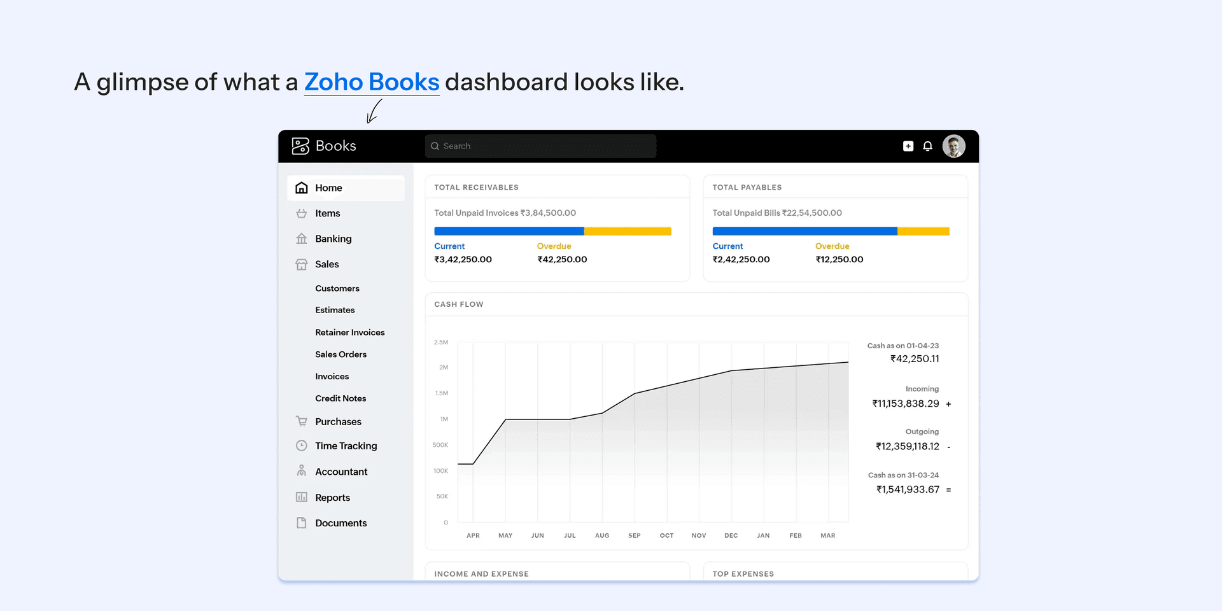Select the Home icon in the sidebar
This screenshot has width=1222, height=611.
pos(301,188)
